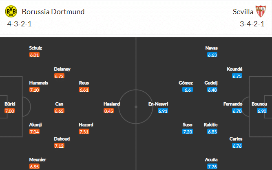The height and width of the screenshot is (170, 272).
Task: Click the 4-3-2-1 Dortmund formation text
Action: 20,24
